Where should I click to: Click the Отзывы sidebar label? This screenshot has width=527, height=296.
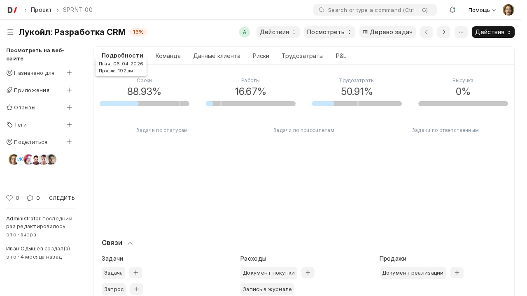(x=25, y=107)
